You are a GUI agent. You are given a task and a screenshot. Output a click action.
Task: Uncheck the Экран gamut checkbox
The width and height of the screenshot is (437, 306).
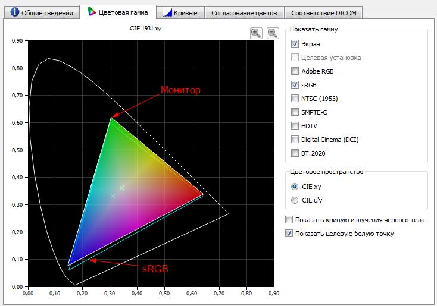[295, 44]
